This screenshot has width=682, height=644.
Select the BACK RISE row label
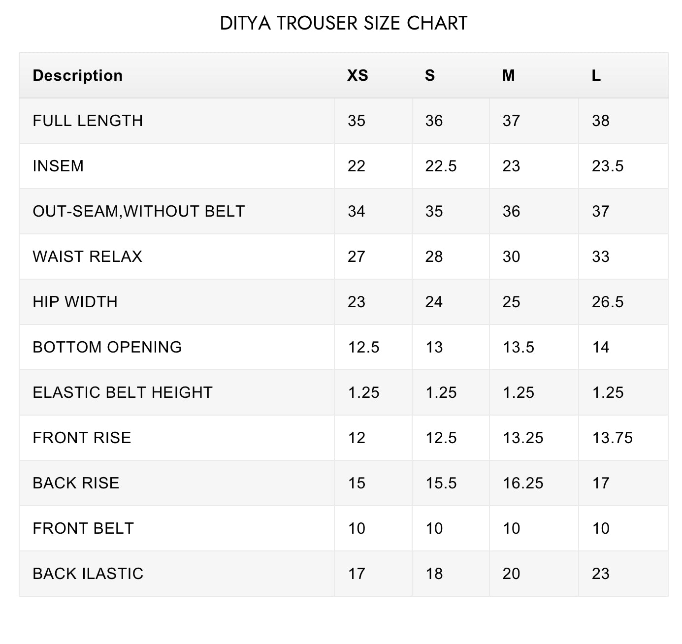(x=76, y=483)
